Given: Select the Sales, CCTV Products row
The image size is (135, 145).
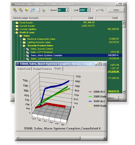Looking at the screenshot, I should (41, 52).
